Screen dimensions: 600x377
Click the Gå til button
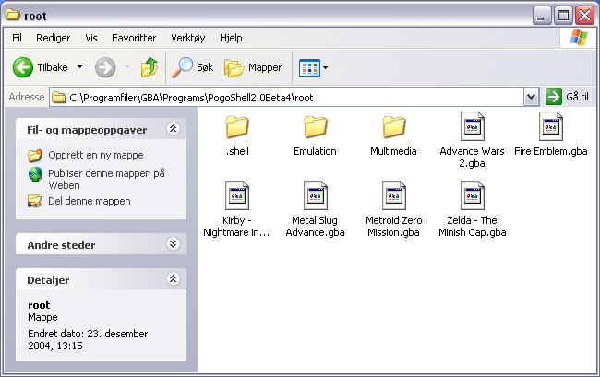[567, 97]
